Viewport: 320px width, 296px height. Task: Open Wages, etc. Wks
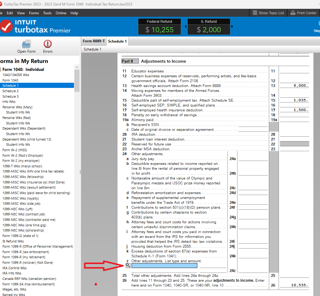point(14,289)
